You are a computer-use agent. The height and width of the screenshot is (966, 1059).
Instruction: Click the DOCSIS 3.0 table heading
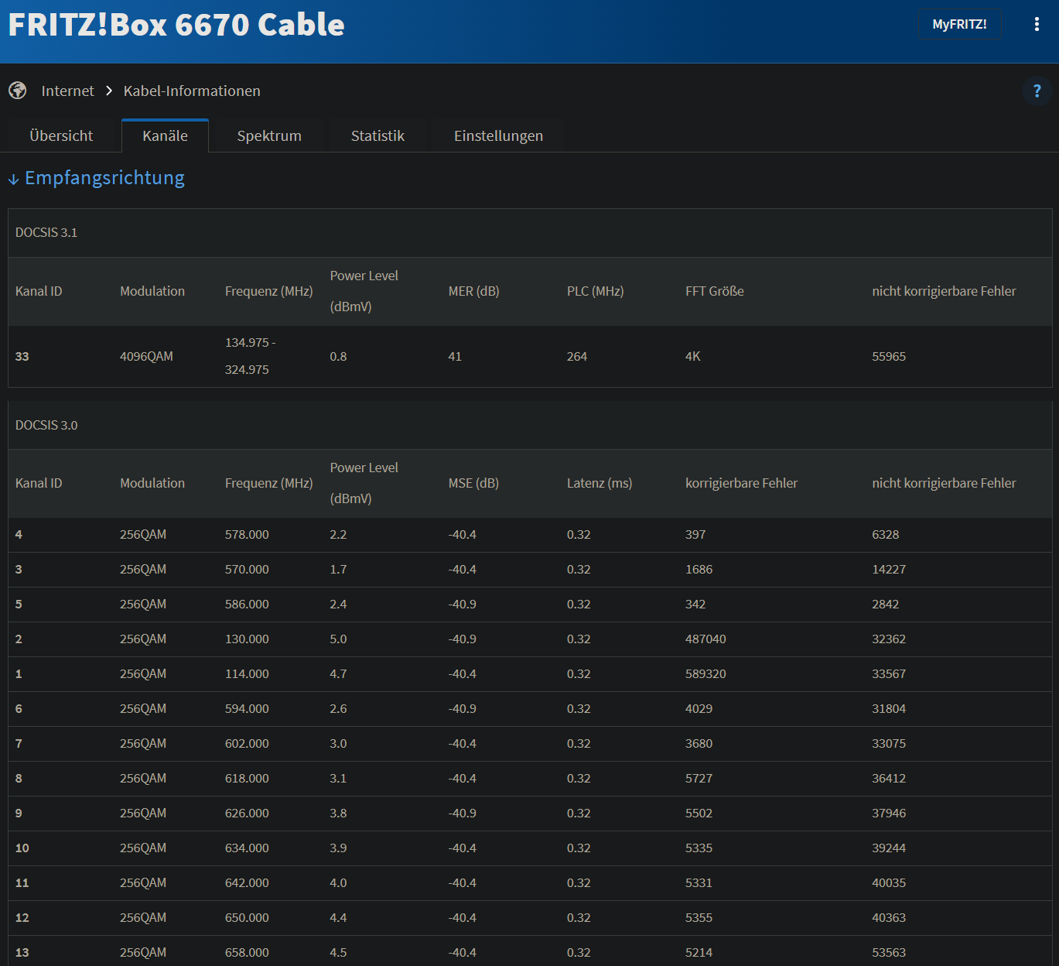[46, 425]
